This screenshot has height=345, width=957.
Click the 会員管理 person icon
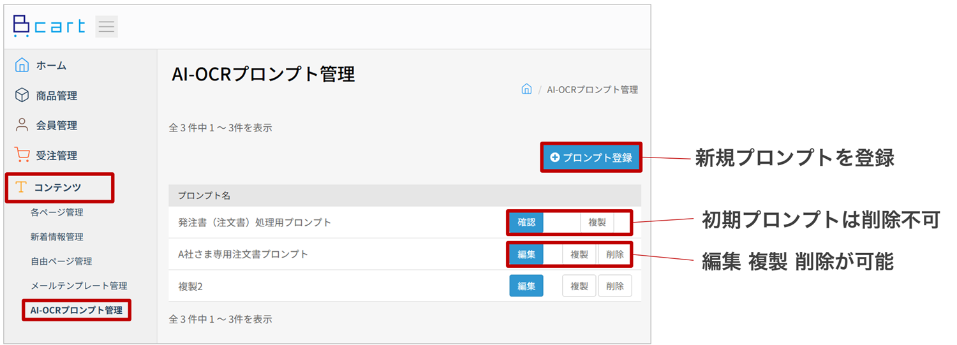[x=22, y=125]
